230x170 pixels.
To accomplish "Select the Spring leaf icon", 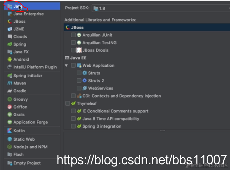I will [10, 44].
